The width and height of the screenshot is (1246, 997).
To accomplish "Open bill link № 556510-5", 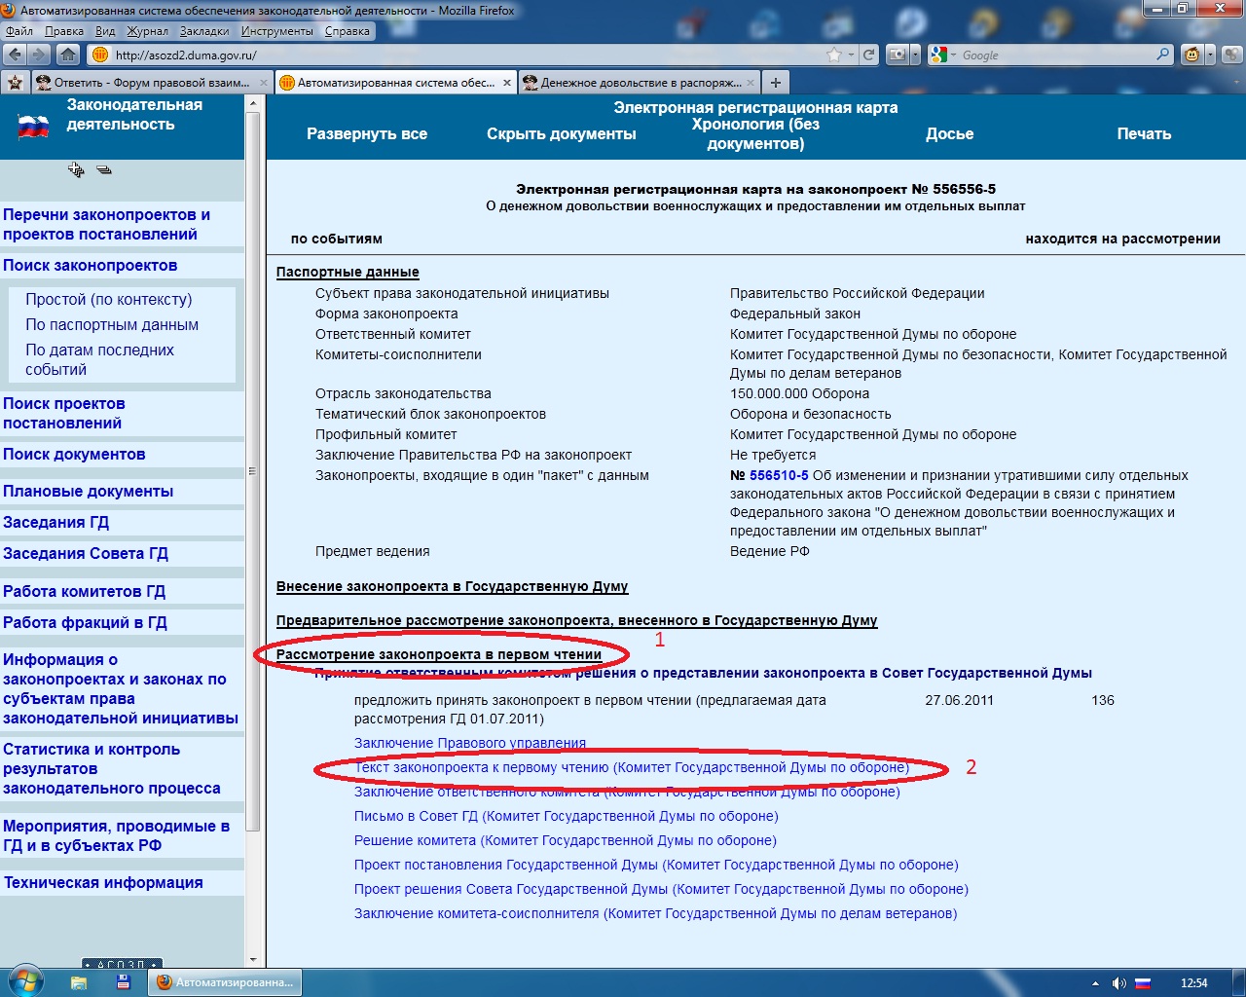I will (x=778, y=475).
